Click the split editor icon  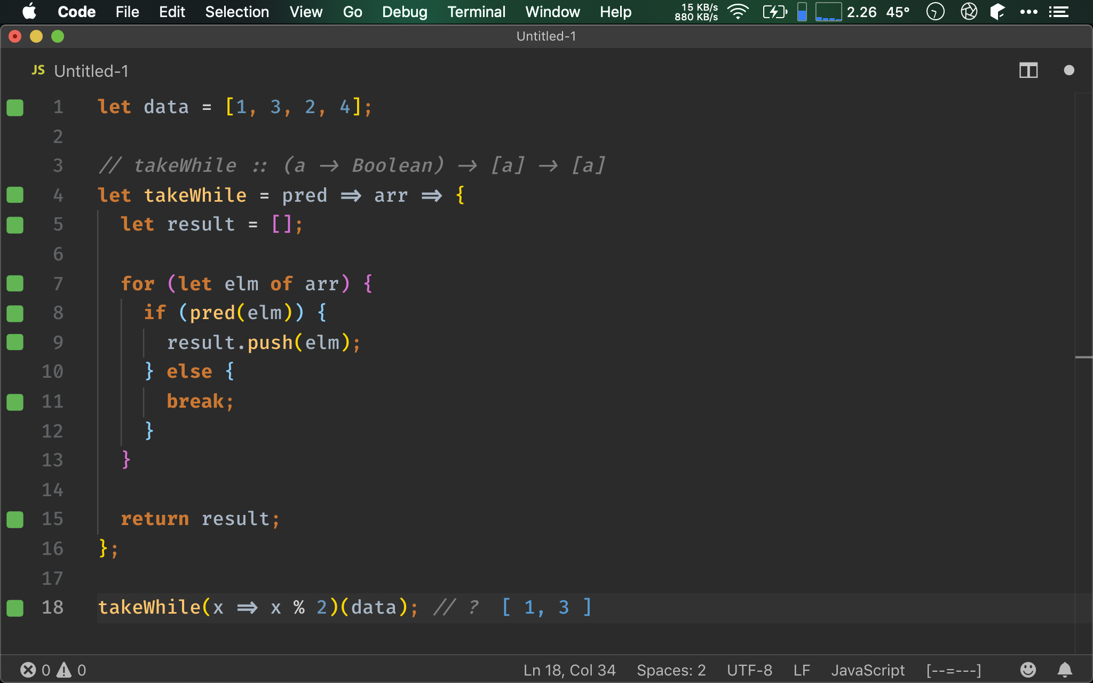coord(1028,70)
